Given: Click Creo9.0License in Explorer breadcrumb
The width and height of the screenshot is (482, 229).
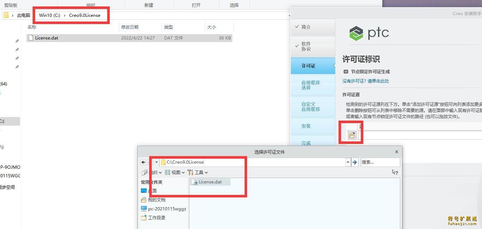Looking at the screenshot, I should pos(85,15).
